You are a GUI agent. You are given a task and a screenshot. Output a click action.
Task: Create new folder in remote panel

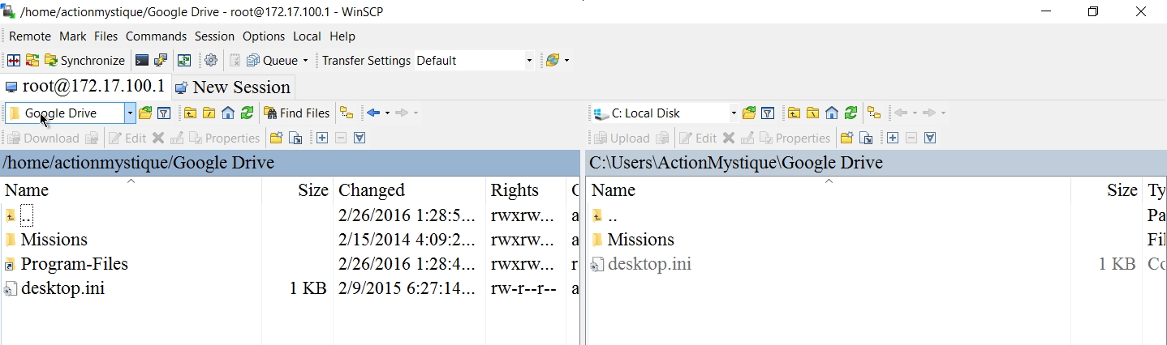pos(276,138)
